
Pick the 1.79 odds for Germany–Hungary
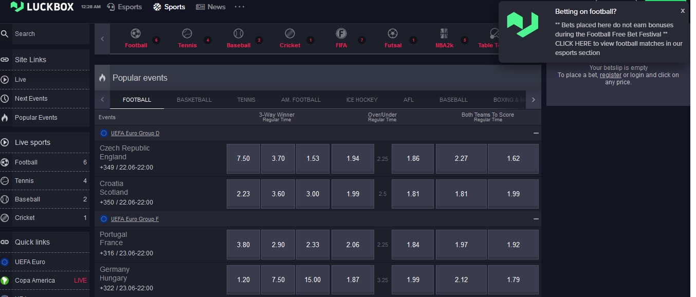[x=513, y=280]
